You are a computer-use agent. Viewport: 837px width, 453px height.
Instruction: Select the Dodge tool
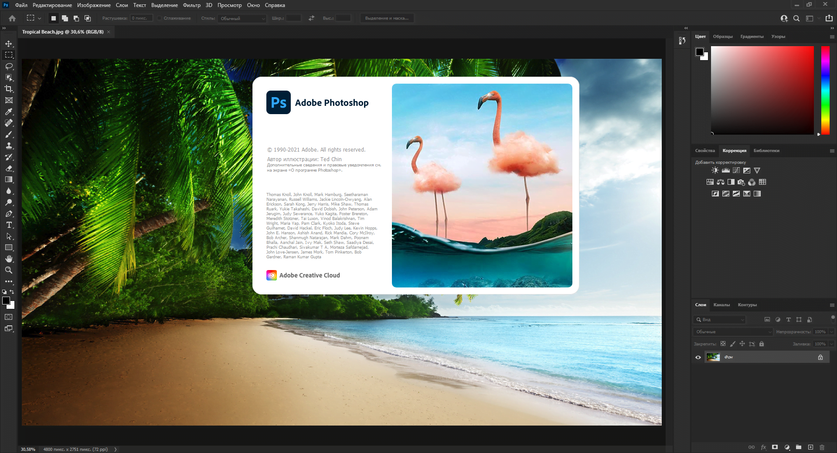click(x=9, y=202)
